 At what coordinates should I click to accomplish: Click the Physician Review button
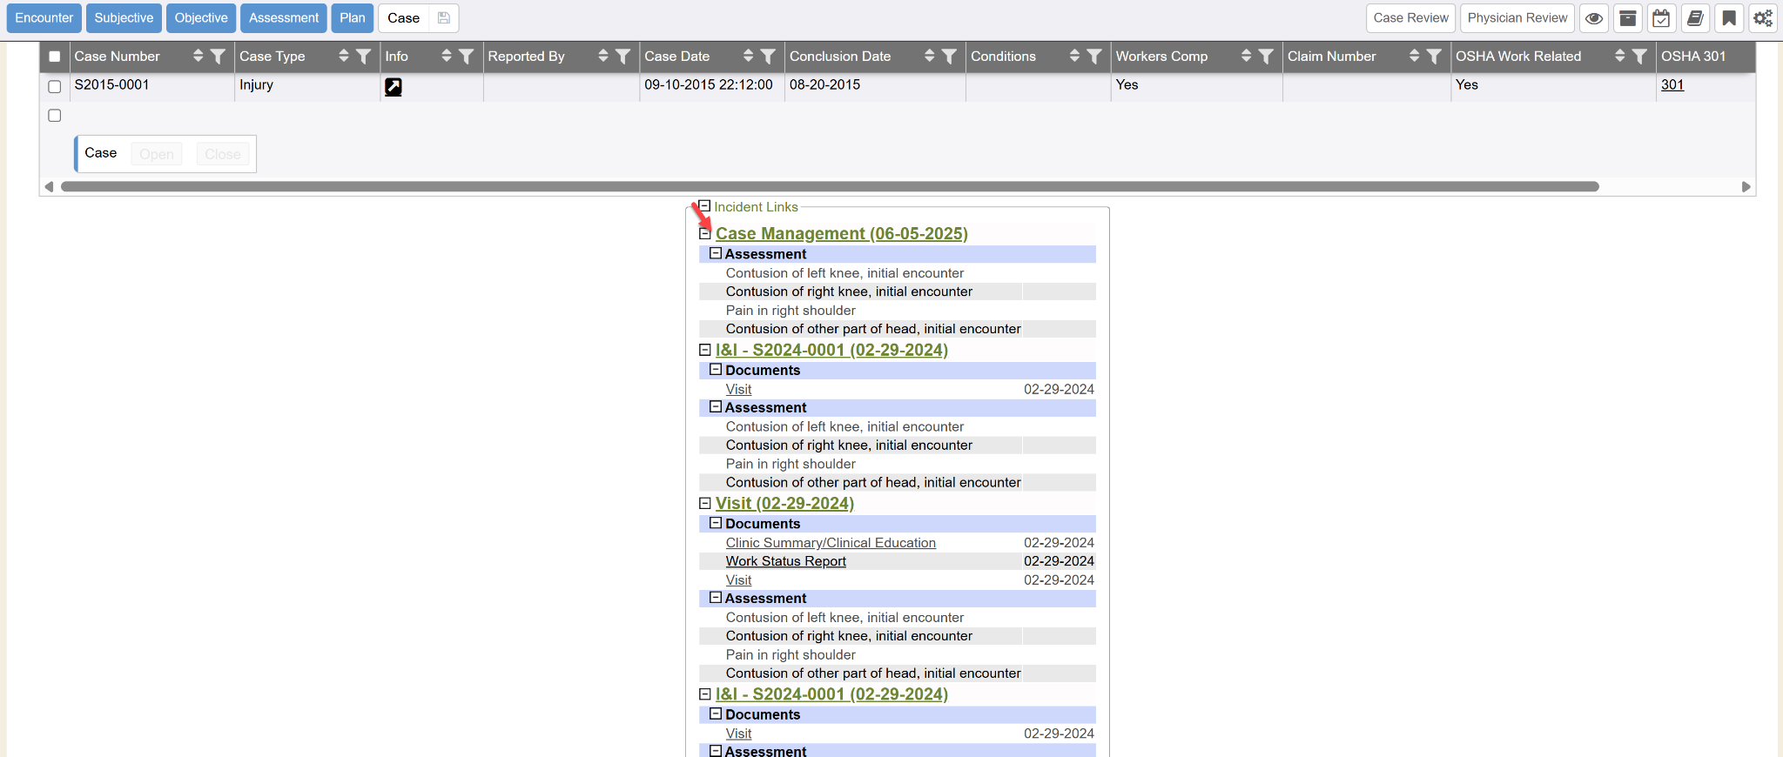(1517, 18)
